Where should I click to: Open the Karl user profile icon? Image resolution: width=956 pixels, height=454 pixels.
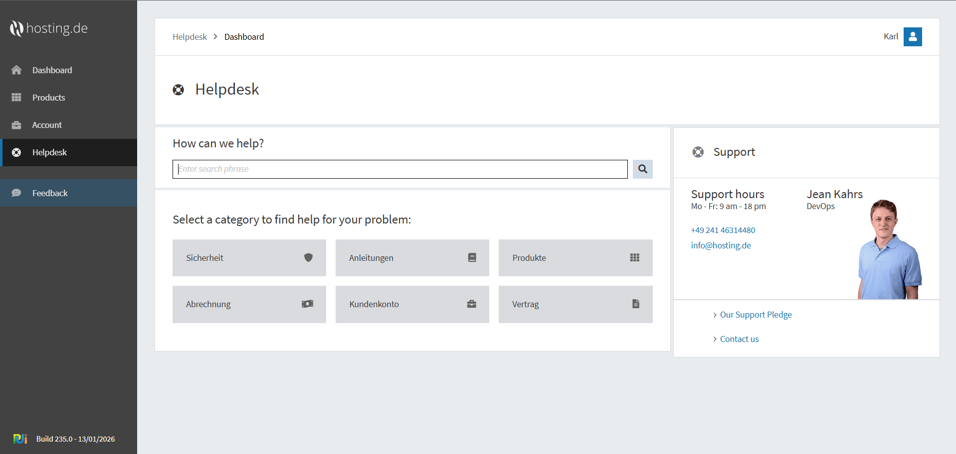(x=913, y=37)
